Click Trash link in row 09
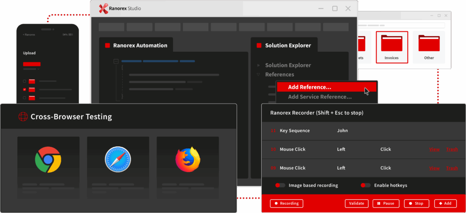 coord(452,168)
